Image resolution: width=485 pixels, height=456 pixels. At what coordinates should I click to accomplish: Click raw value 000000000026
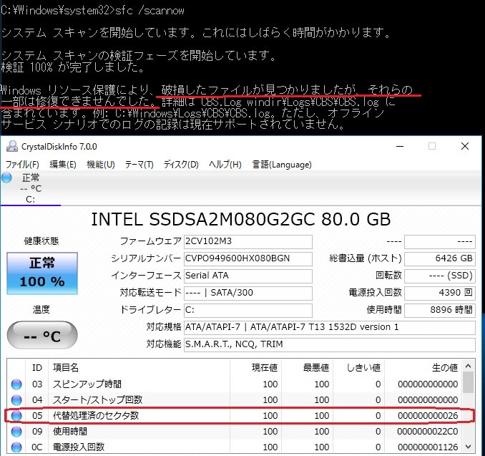428,416
